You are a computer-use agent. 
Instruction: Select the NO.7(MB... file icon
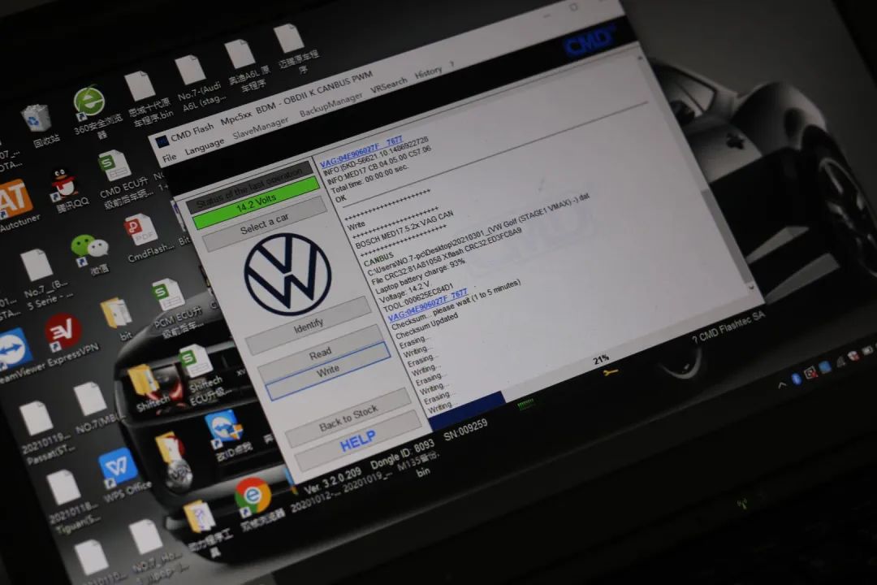pos(89,399)
